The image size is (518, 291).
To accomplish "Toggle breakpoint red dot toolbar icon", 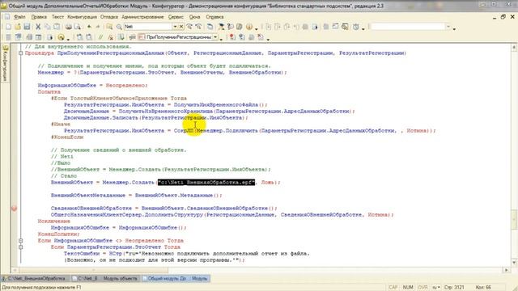I will click(x=232, y=37).
